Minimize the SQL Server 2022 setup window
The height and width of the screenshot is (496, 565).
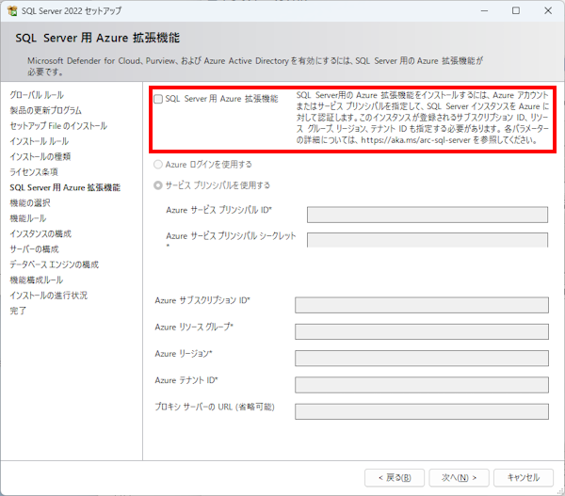pyautogui.click(x=484, y=10)
